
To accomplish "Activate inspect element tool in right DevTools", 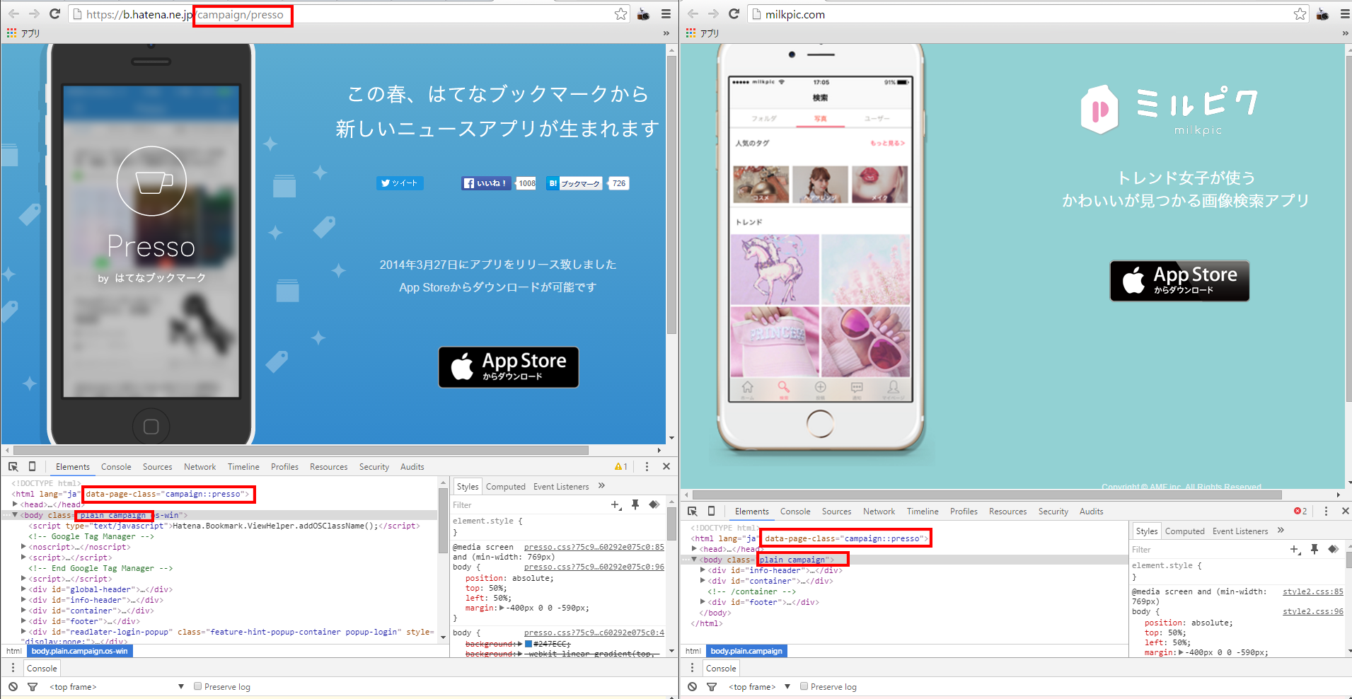I will (x=692, y=512).
